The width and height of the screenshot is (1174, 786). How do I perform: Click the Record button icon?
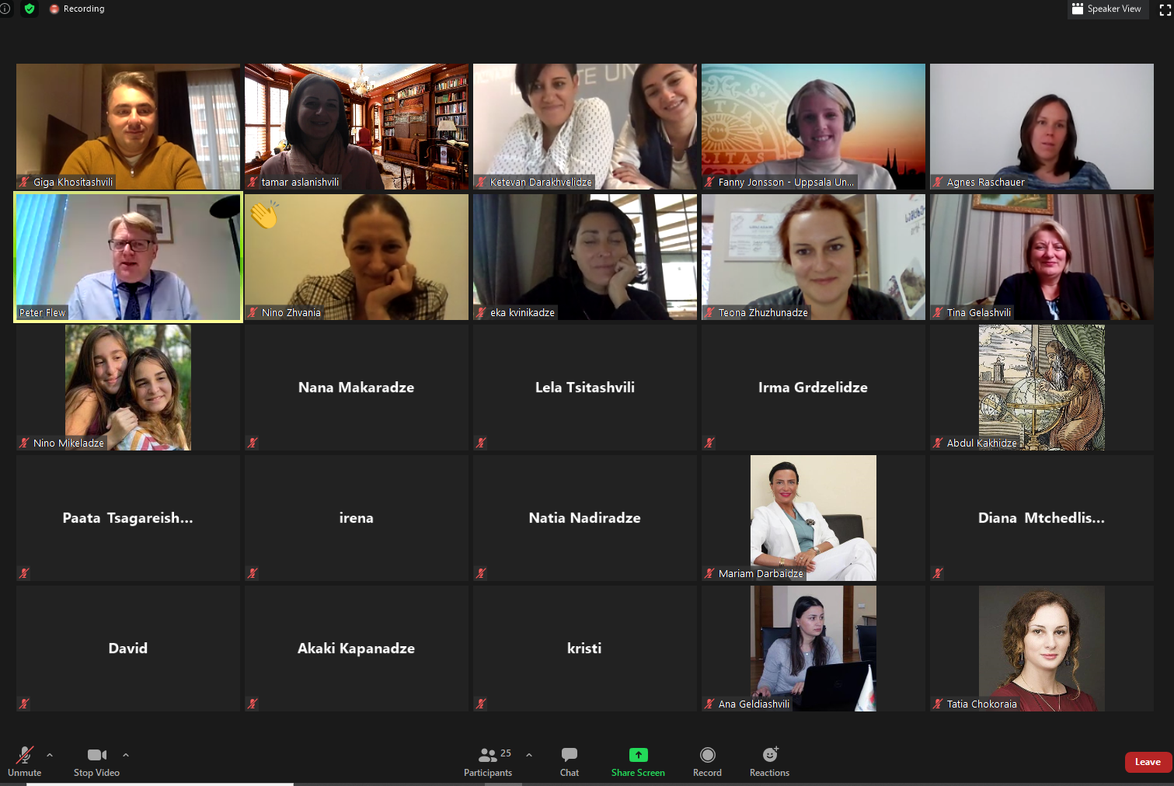pyautogui.click(x=707, y=755)
